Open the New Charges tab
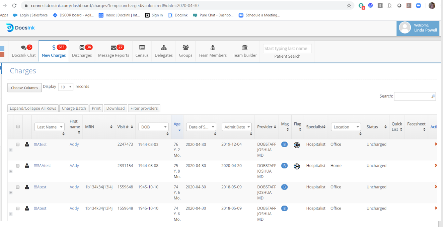Image resolution: width=443 pixels, height=227 pixels. click(x=54, y=51)
